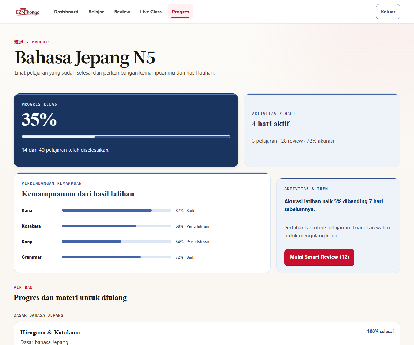414x345 pixels.
Task: Select the Progres tab
Action: [180, 12]
